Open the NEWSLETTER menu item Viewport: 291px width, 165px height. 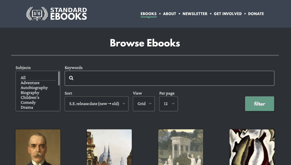[x=195, y=14]
